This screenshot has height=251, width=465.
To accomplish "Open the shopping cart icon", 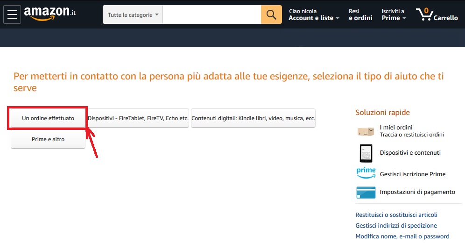I will [424, 14].
